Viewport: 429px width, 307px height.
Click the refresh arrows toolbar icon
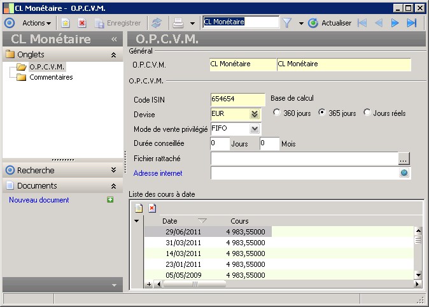156,23
